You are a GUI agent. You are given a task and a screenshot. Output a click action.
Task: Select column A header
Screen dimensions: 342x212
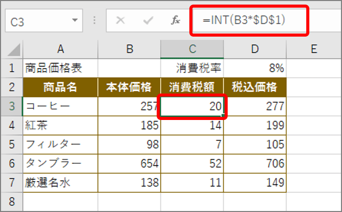pos(60,49)
